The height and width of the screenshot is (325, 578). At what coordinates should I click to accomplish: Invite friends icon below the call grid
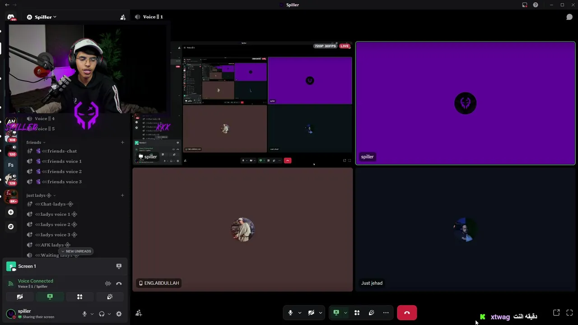click(139, 313)
